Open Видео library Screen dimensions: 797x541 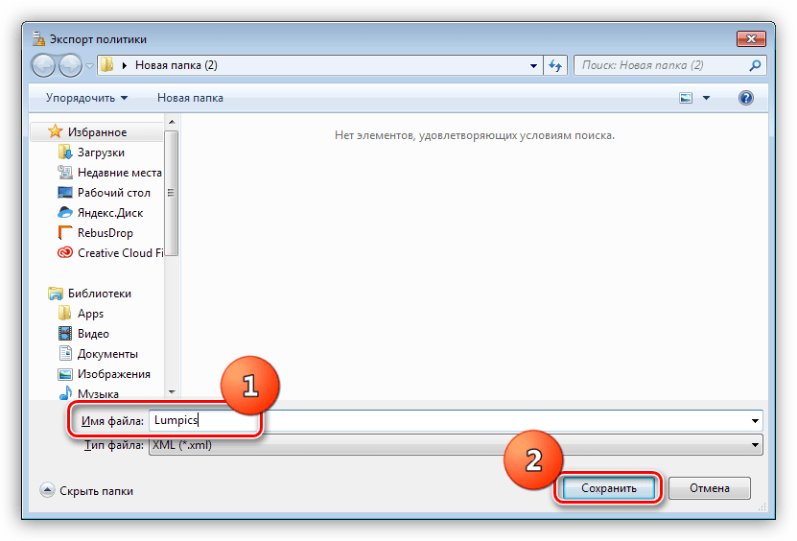click(x=93, y=334)
